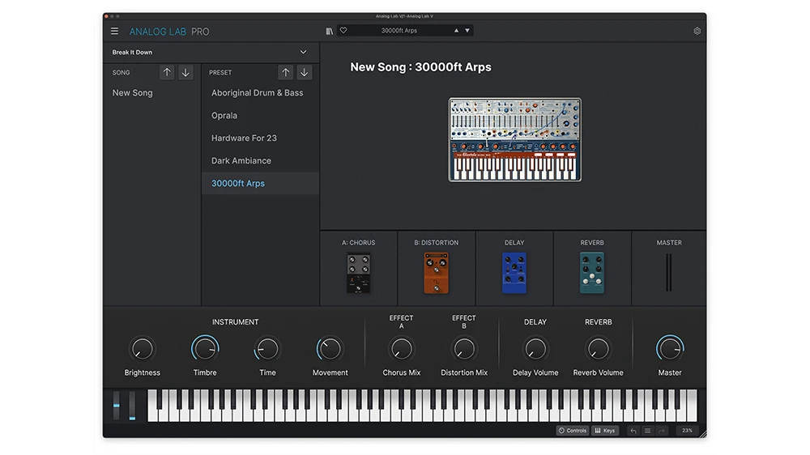The height and width of the screenshot is (455, 810).
Task: Go to next preset with down triangle
Action: point(467,31)
